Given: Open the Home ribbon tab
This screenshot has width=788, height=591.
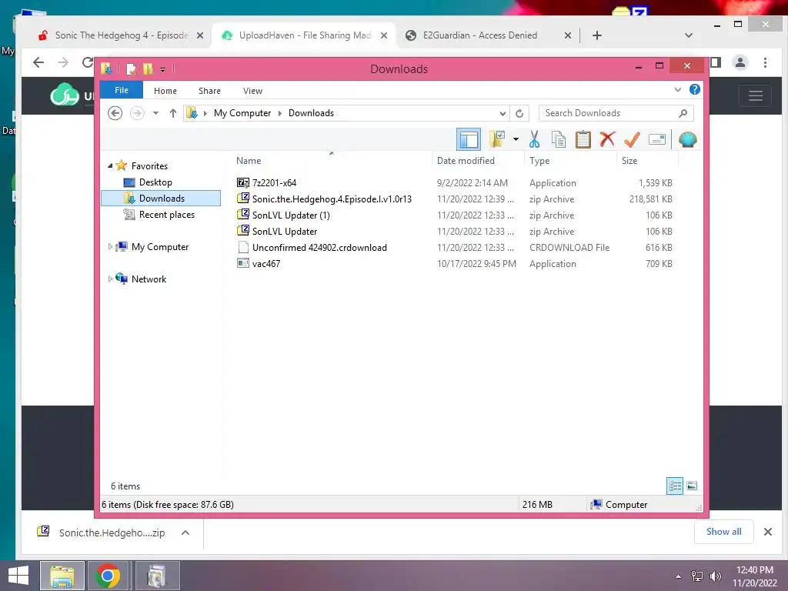Looking at the screenshot, I should (165, 91).
